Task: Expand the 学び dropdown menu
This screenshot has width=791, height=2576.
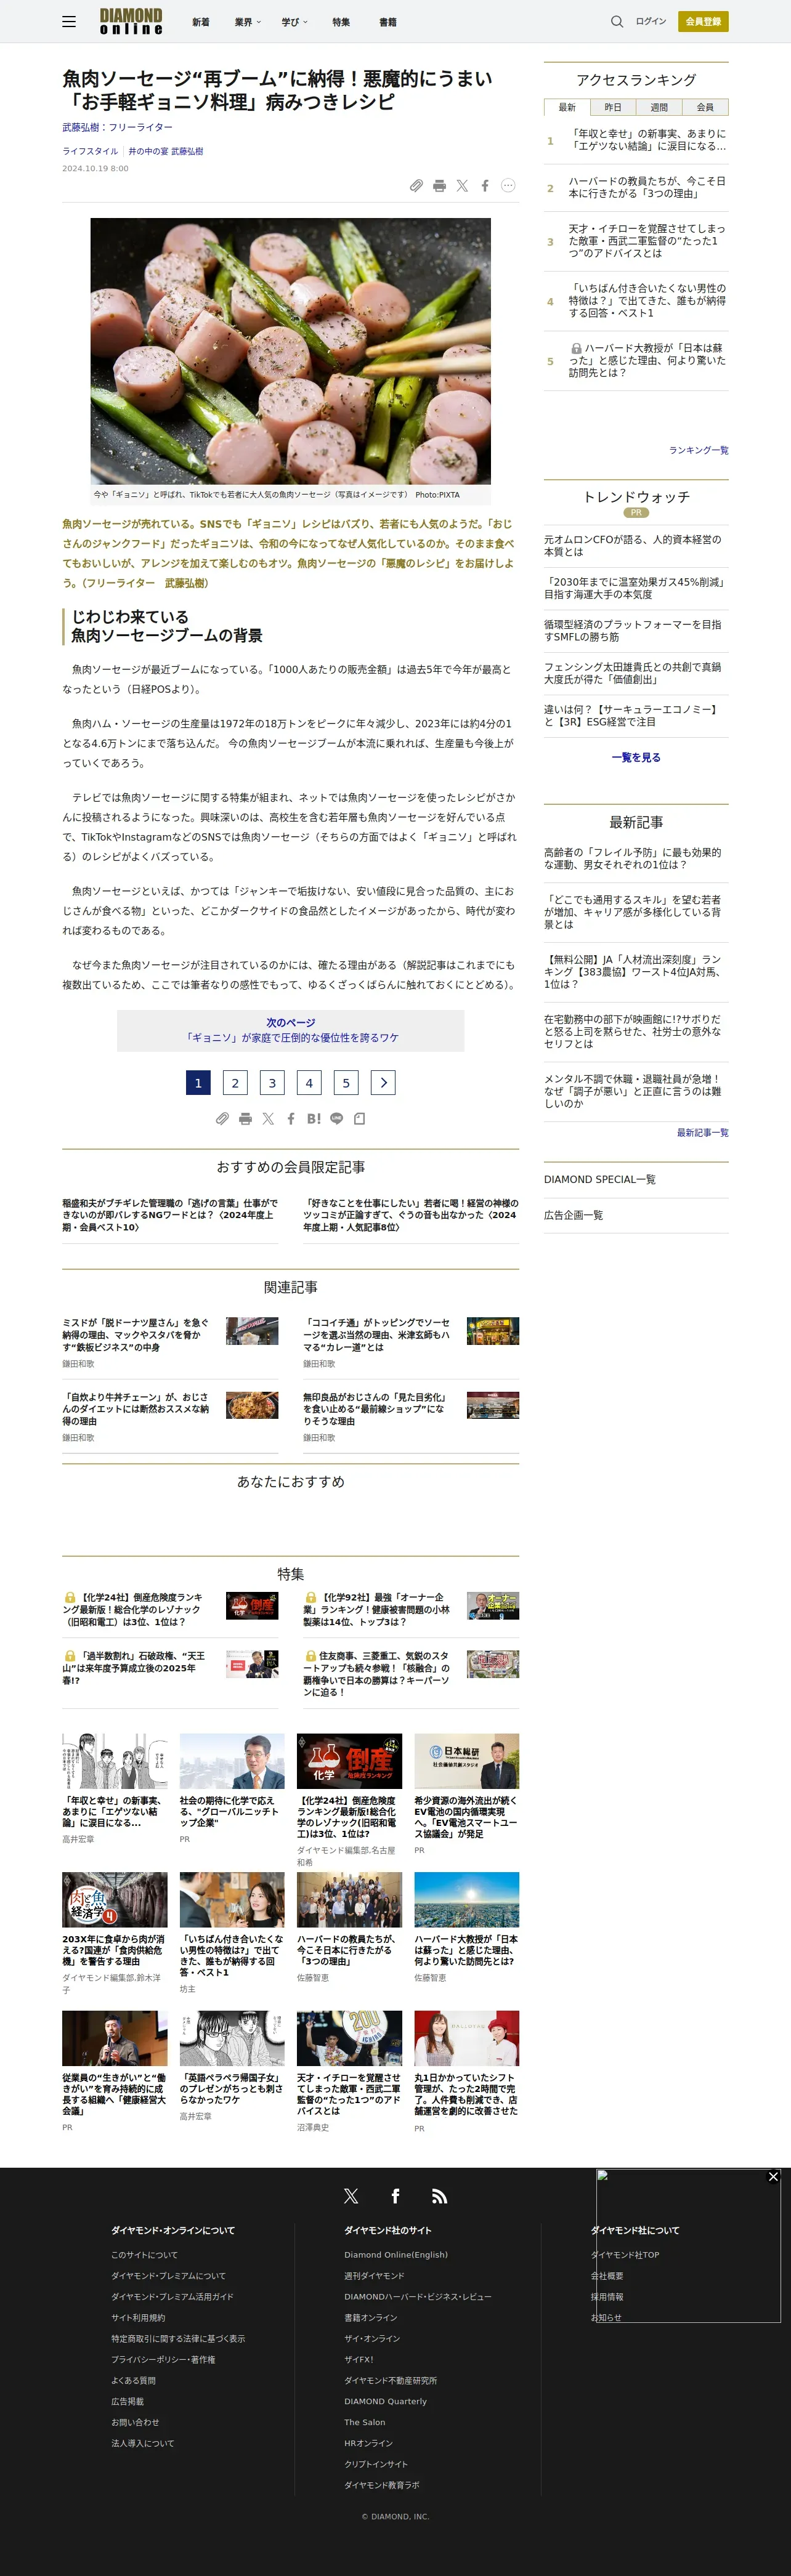Action: click(295, 22)
